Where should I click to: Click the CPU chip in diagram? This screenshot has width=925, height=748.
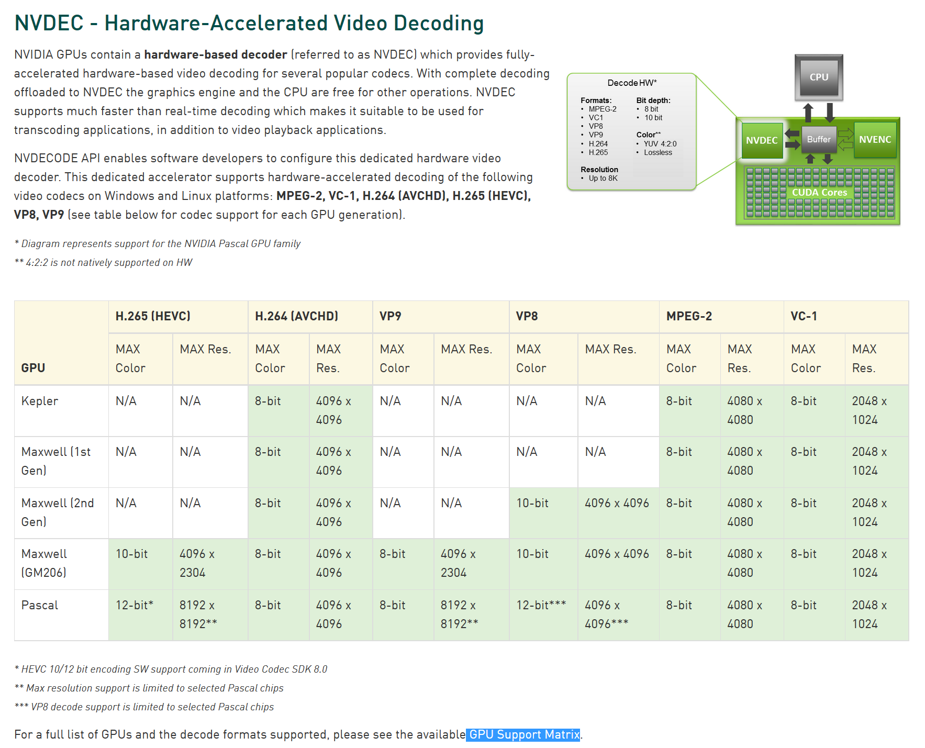pyautogui.click(x=819, y=77)
